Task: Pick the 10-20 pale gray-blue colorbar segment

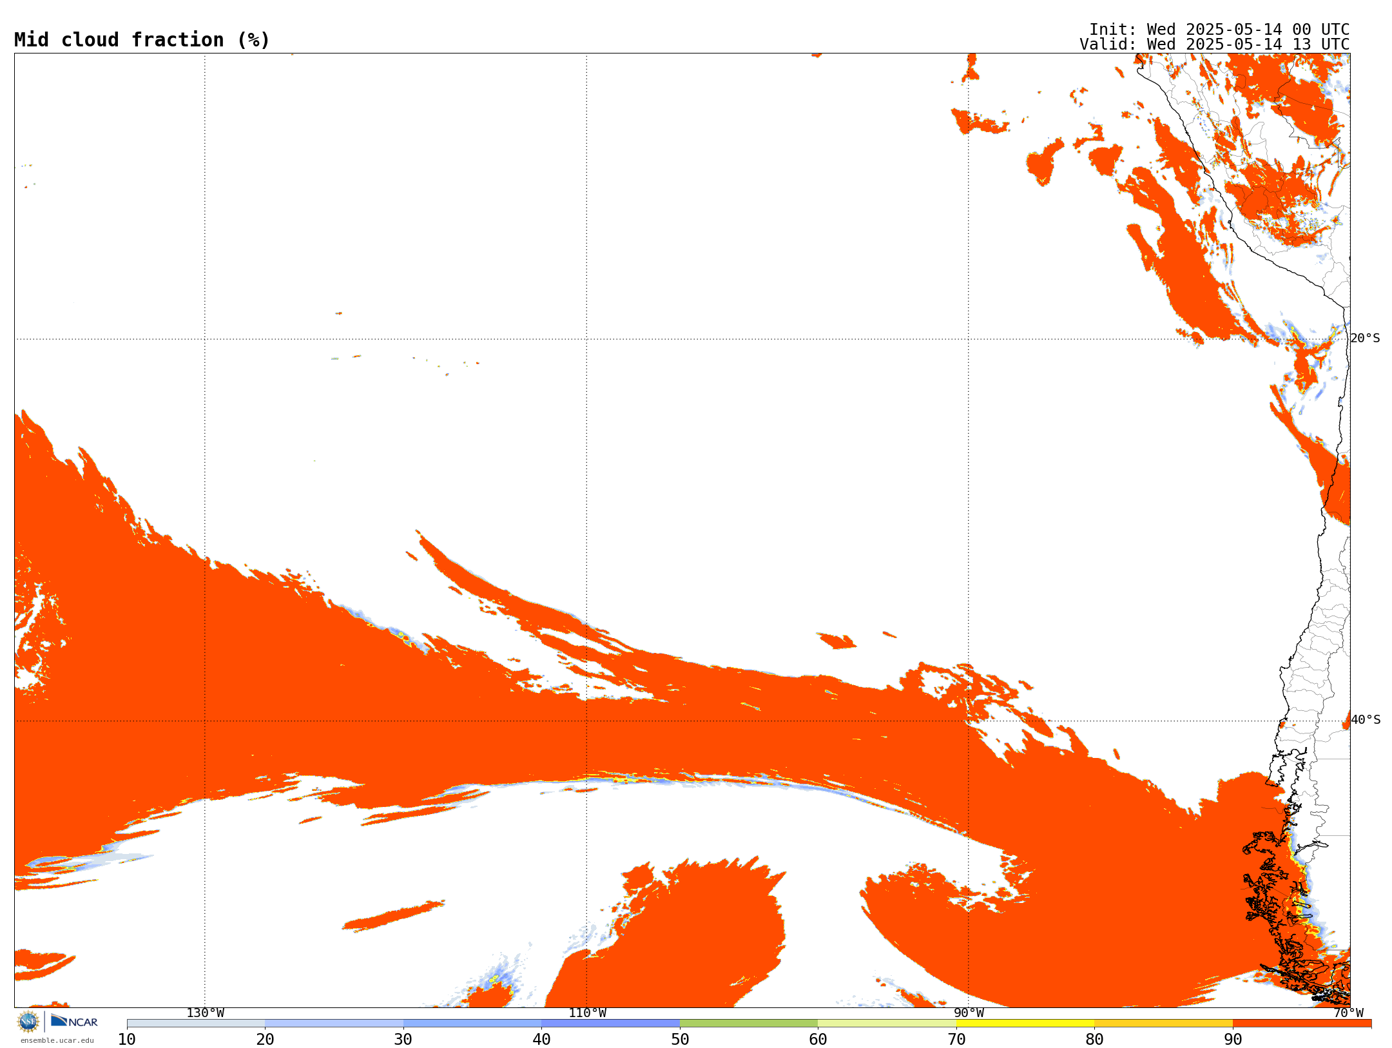Action: pyautogui.click(x=196, y=1024)
